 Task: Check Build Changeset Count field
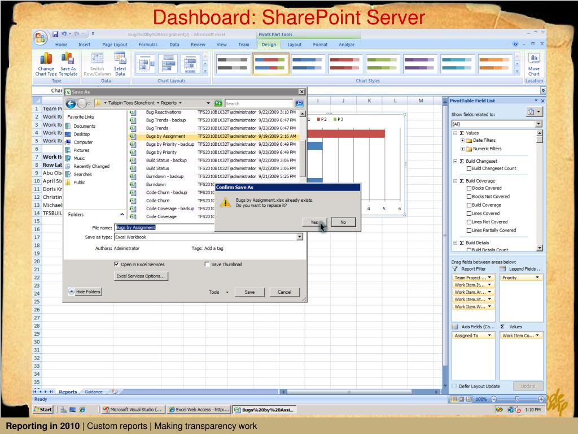point(469,168)
